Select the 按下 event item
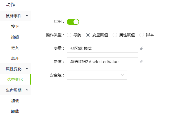 pos(15,27)
